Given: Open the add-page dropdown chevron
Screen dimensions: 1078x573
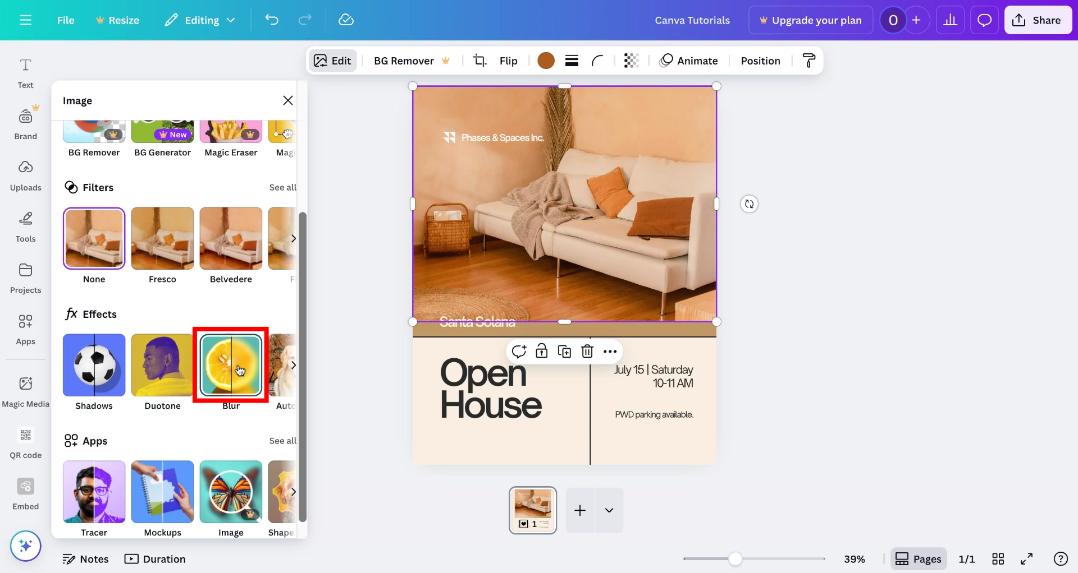Looking at the screenshot, I should click(610, 510).
